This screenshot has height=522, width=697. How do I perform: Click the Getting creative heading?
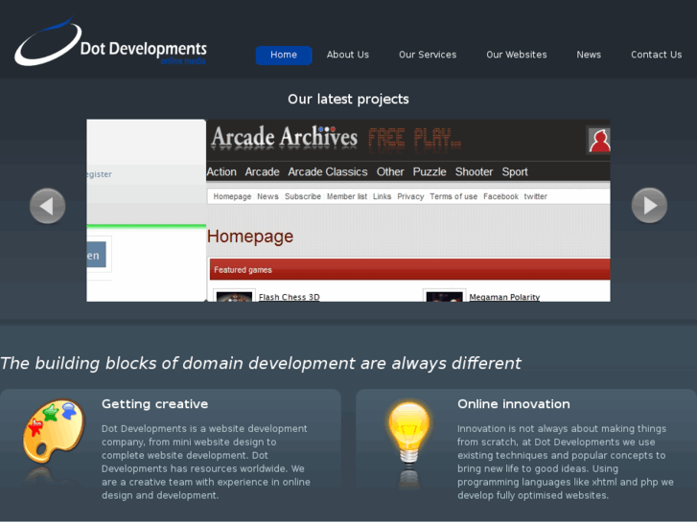tap(154, 404)
